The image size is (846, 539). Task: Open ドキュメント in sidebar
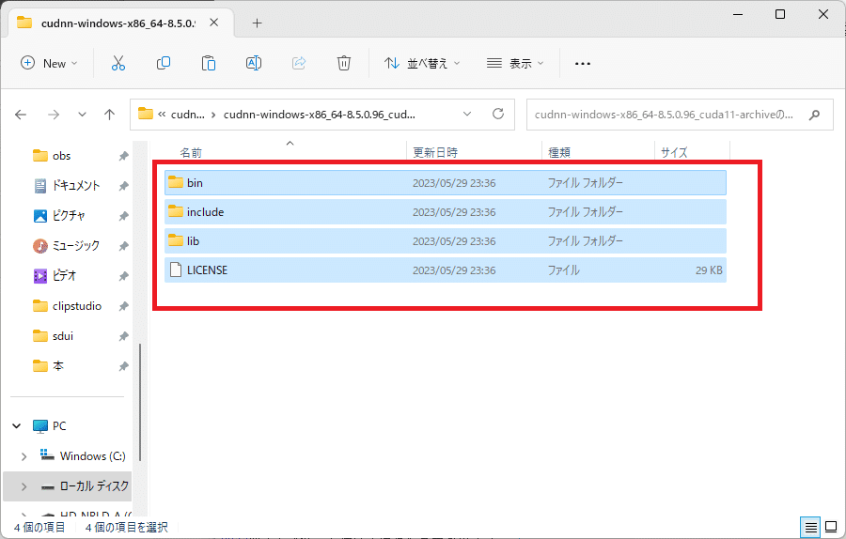(68, 186)
